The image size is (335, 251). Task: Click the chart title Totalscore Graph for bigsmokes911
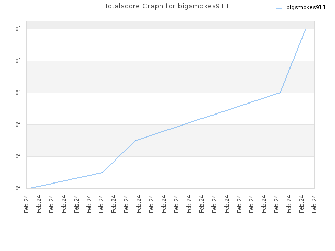(166, 6)
